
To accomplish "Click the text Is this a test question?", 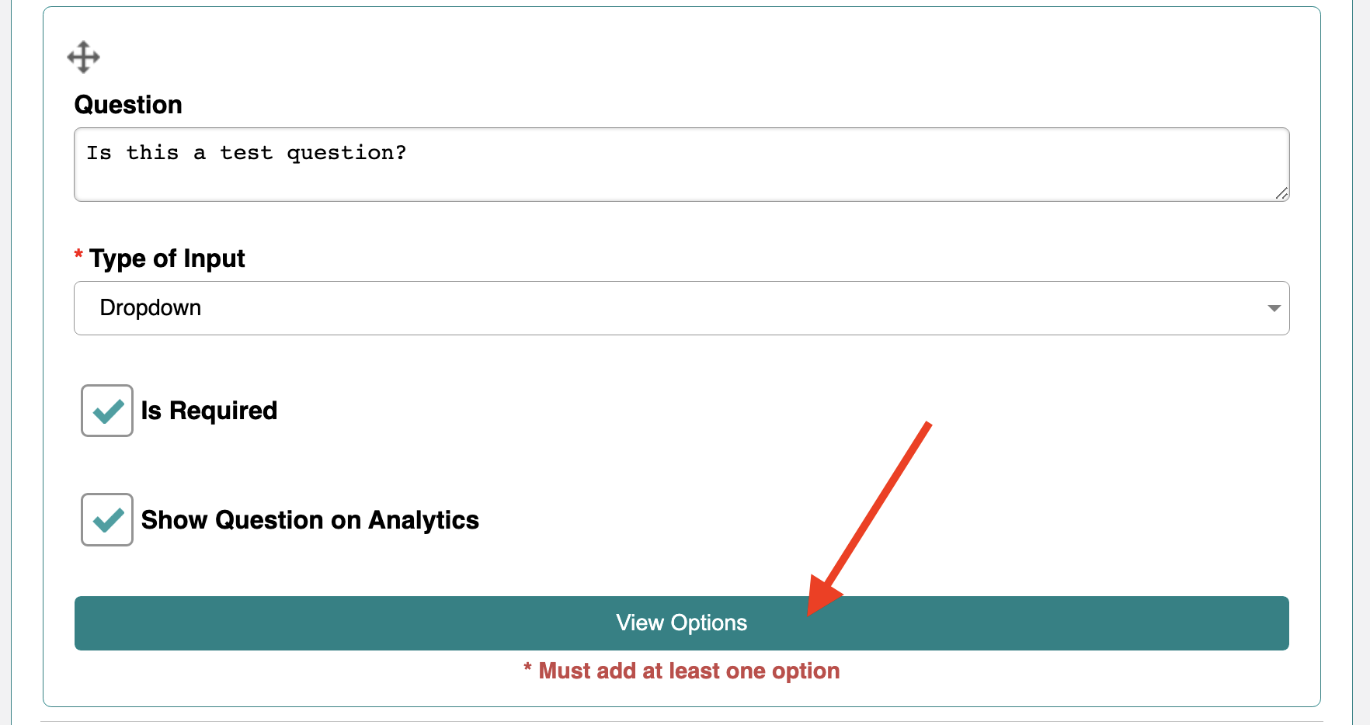I will tap(246, 153).
